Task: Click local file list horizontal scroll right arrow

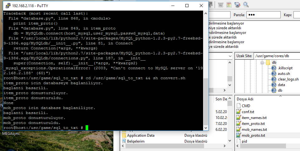Action: 225,146
